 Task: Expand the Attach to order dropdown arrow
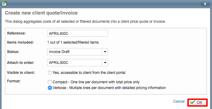(x=105, y=63)
